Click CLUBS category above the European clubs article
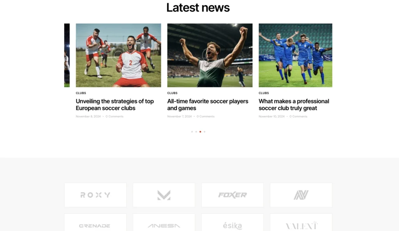 (81, 93)
